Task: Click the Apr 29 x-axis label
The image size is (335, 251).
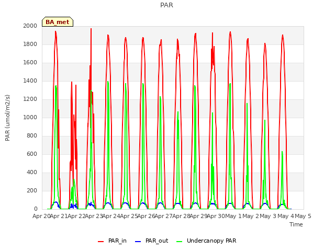Action: click(199, 216)
